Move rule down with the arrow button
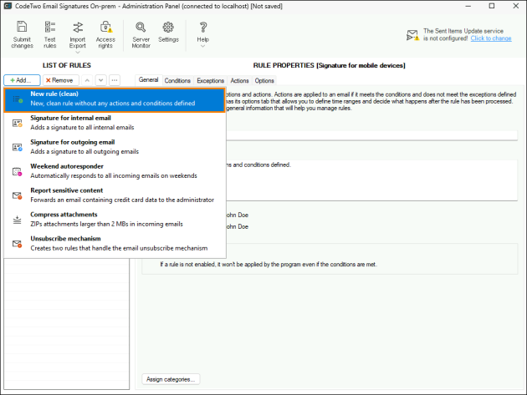Screen dimensions: 527x395 coord(101,80)
